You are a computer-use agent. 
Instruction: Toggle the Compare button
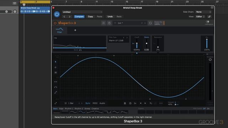(79, 17)
